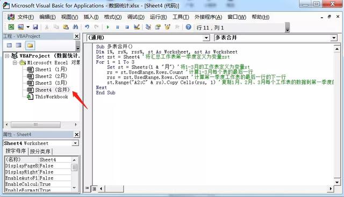
Task: Click the Paste clipboard icon
Action: coord(66,27)
